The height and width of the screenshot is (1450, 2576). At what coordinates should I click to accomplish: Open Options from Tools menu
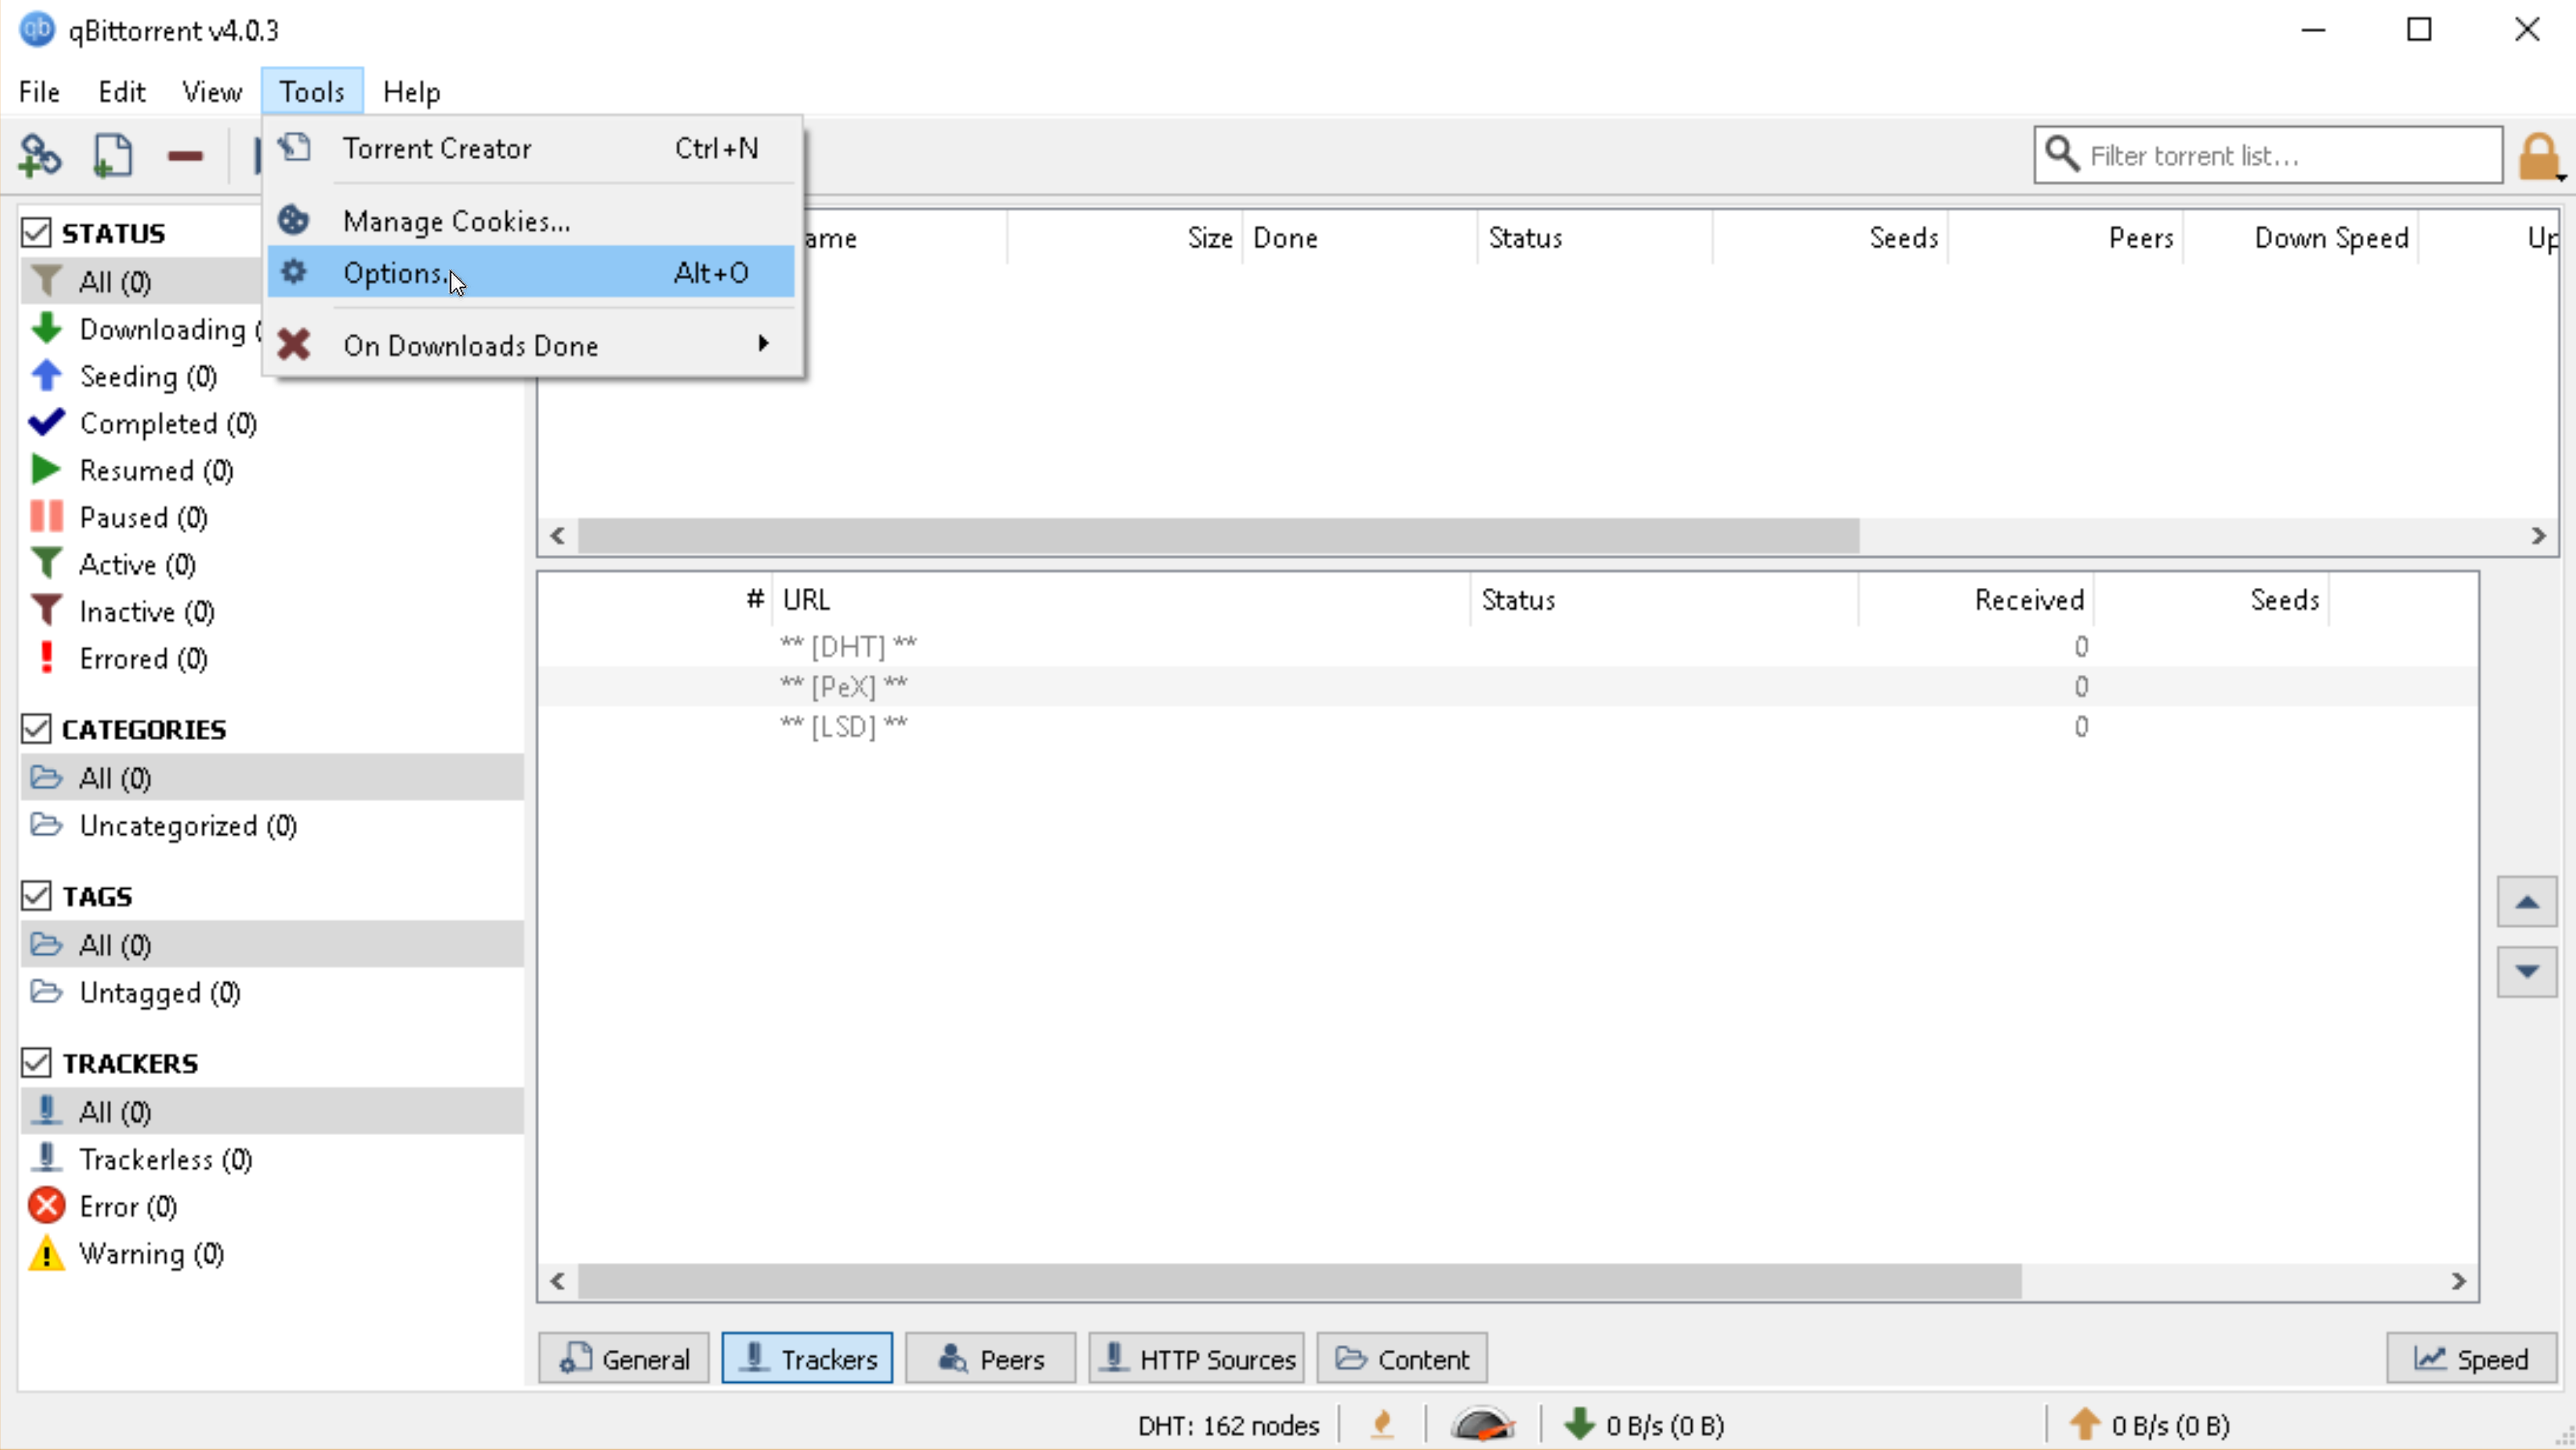(531, 272)
